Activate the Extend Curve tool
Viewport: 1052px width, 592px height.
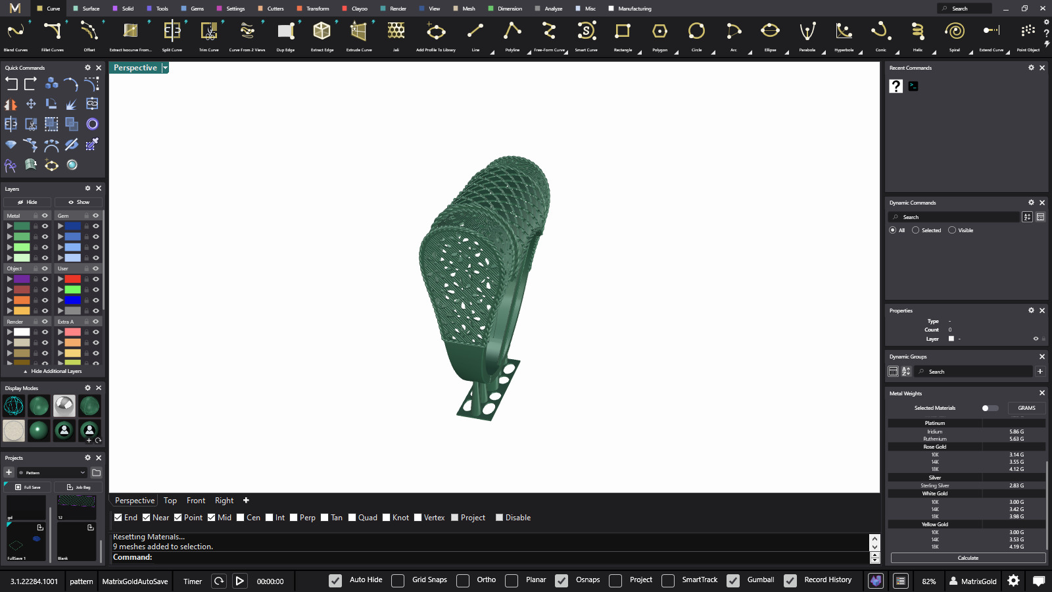[x=992, y=36]
